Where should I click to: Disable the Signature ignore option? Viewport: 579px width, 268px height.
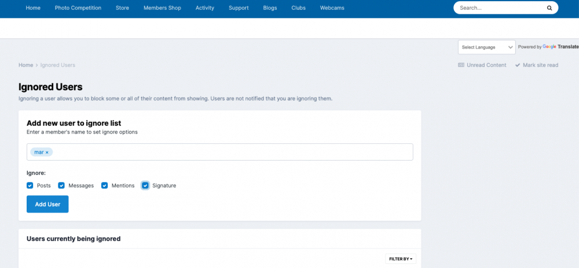coord(145,185)
